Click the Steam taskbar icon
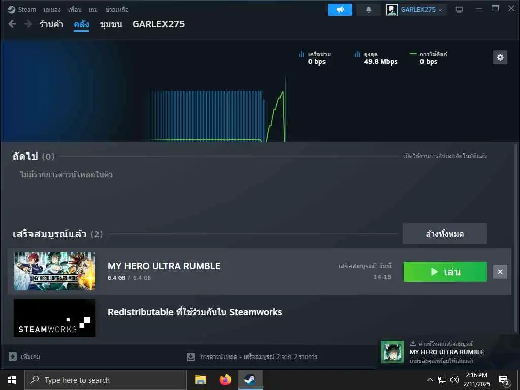Screen dimensions: 520x390 click(x=250, y=380)
